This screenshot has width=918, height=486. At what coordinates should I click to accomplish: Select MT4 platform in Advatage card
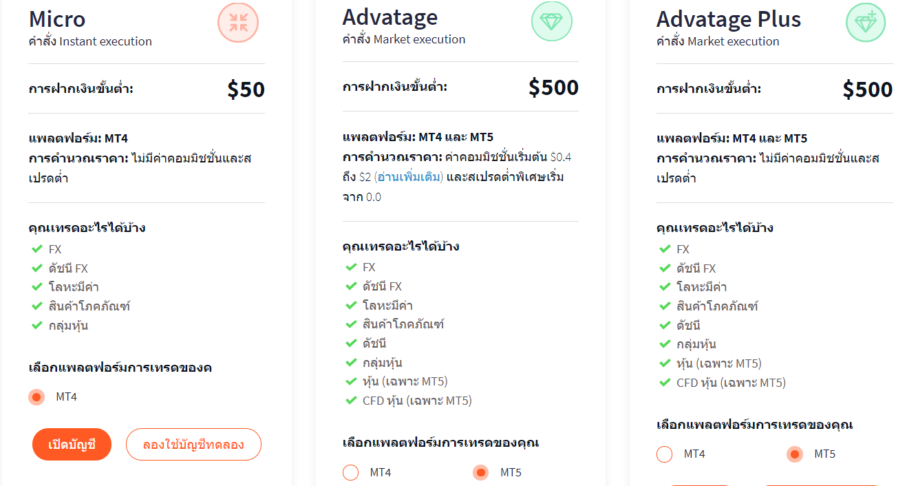tap(351, 472)
